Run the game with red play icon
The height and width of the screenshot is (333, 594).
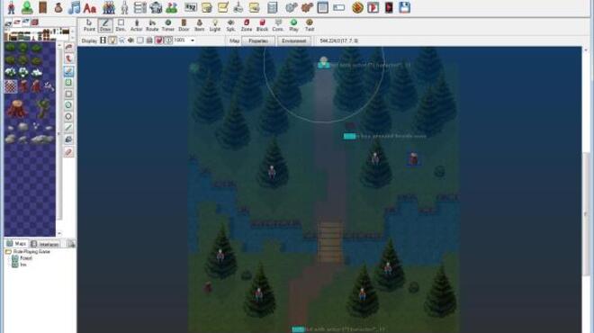pos(373,7)
